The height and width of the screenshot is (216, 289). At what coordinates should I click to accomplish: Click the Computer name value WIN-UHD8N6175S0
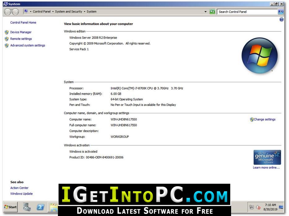[124, 119]
